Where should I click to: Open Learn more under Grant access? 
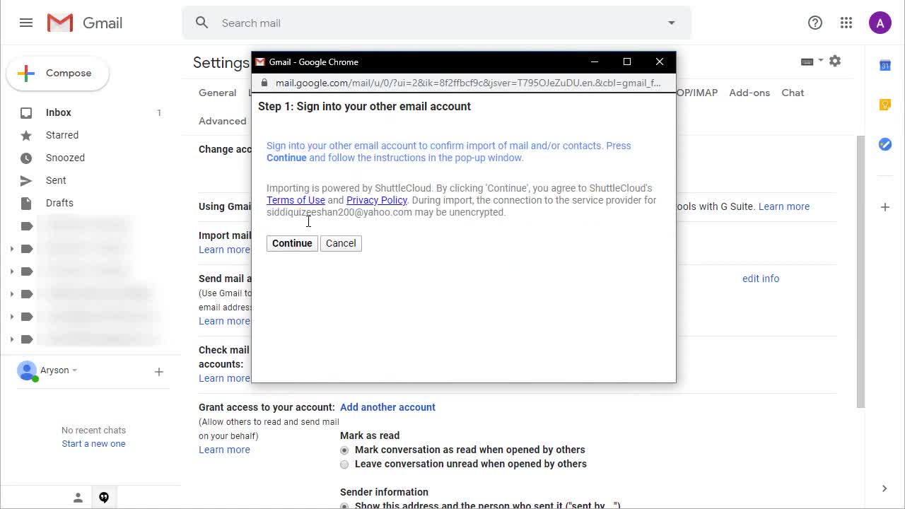coord(224,450)
